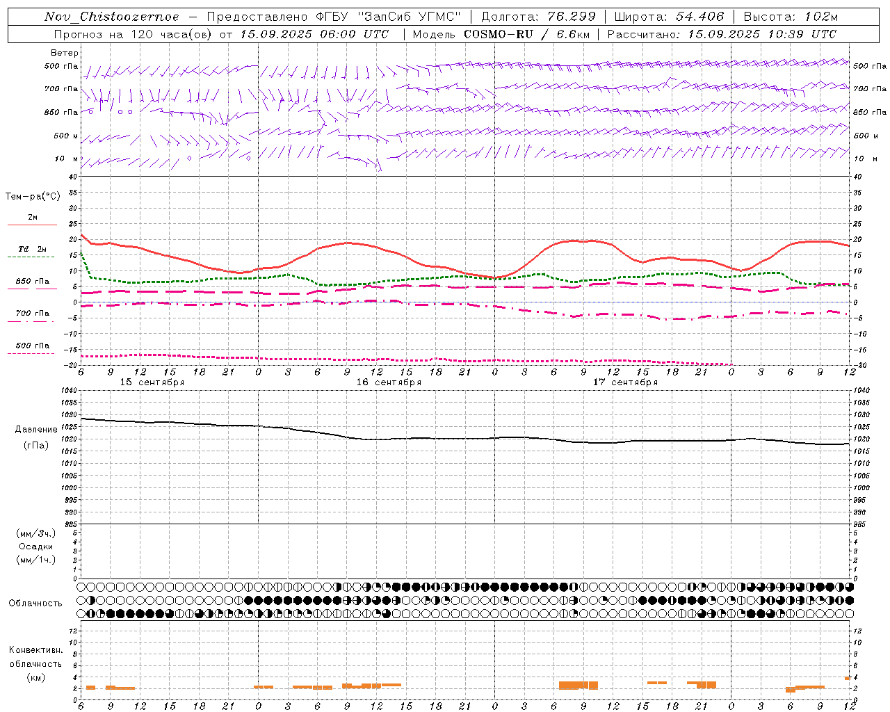Click the Td 2м dew point legend label

pos(33,249)
